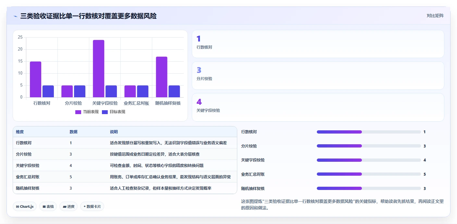Click the value 4 beside 关键字段校验 progress bar
This screenshot has width=457, height=224.
(x=425, y=160)
